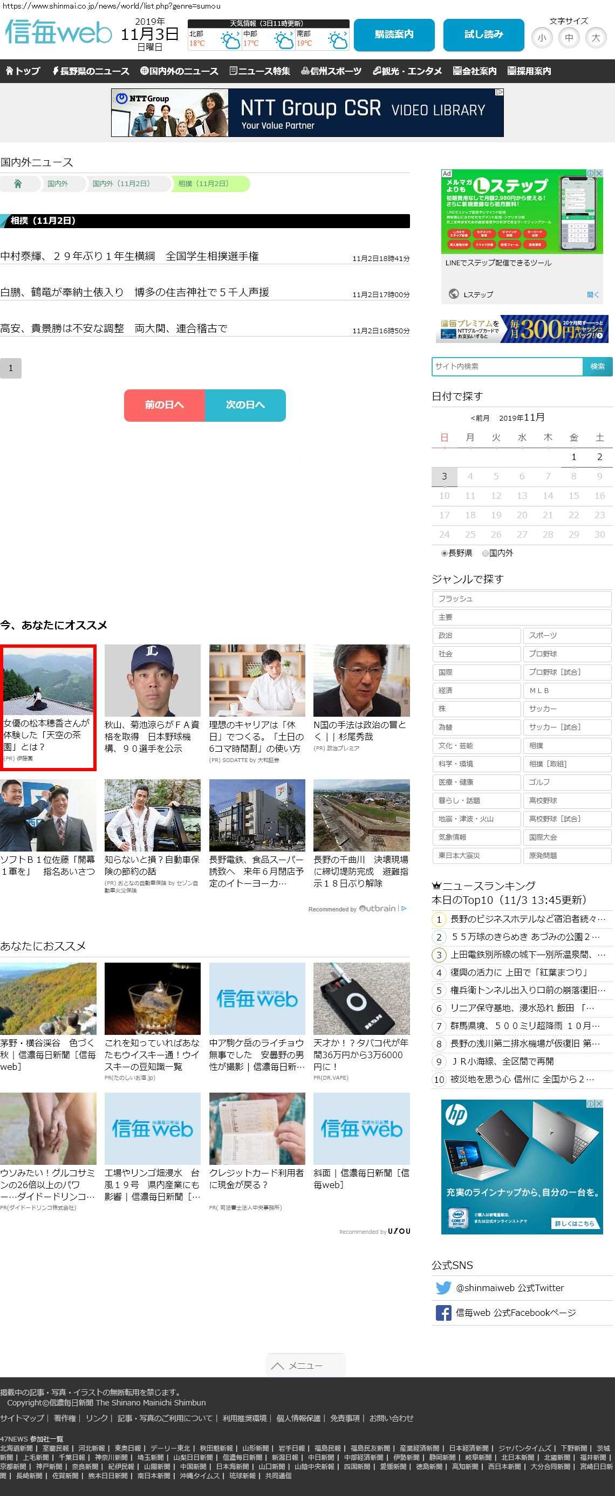Screen dimensions: 615x1496
Task: Set font size to large (大)
Action: click(595, 38)
